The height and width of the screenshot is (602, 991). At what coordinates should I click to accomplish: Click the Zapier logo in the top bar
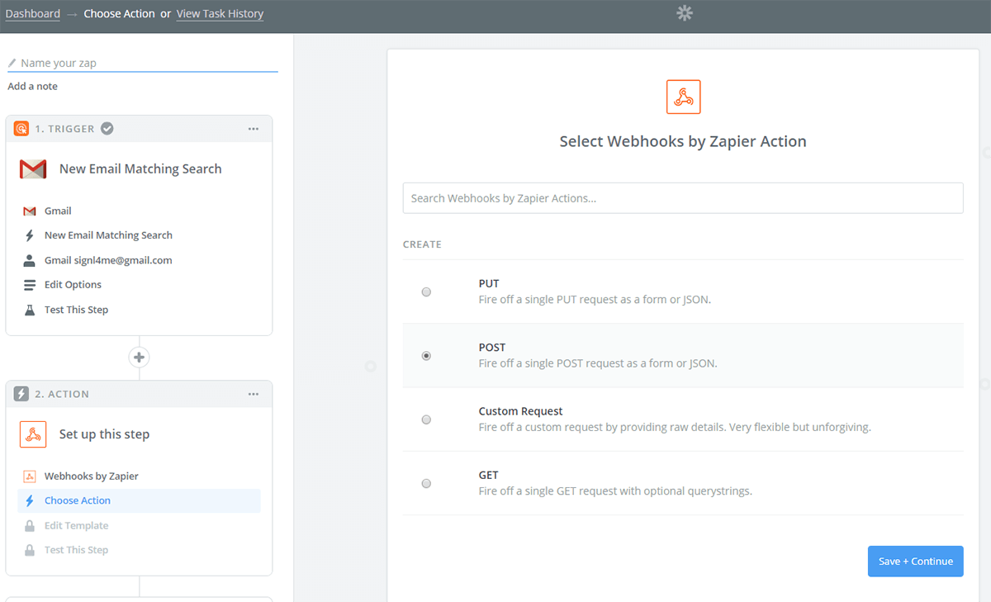click(684, 13)
